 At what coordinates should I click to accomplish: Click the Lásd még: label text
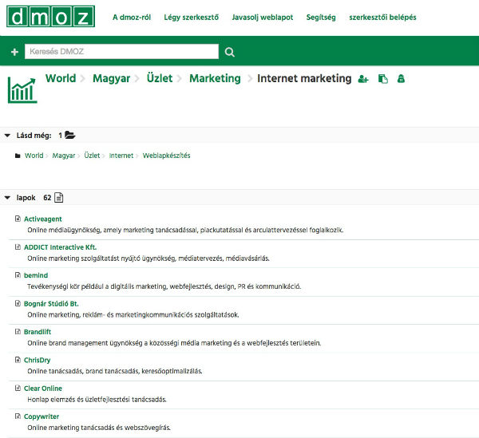tap(34, 135)
